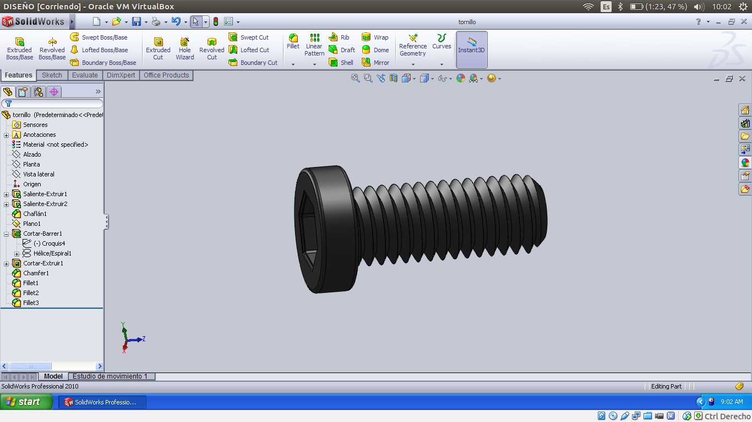Open the PropertyManager tab icon

click(x=23, y=92)
